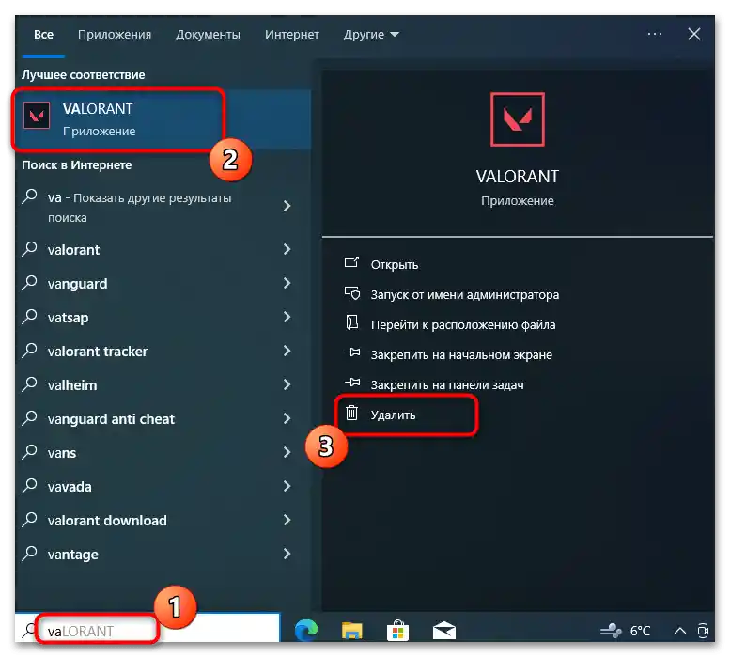Click the Meet Now tray icon
This screenshot has height=657, width=730.
703,631
